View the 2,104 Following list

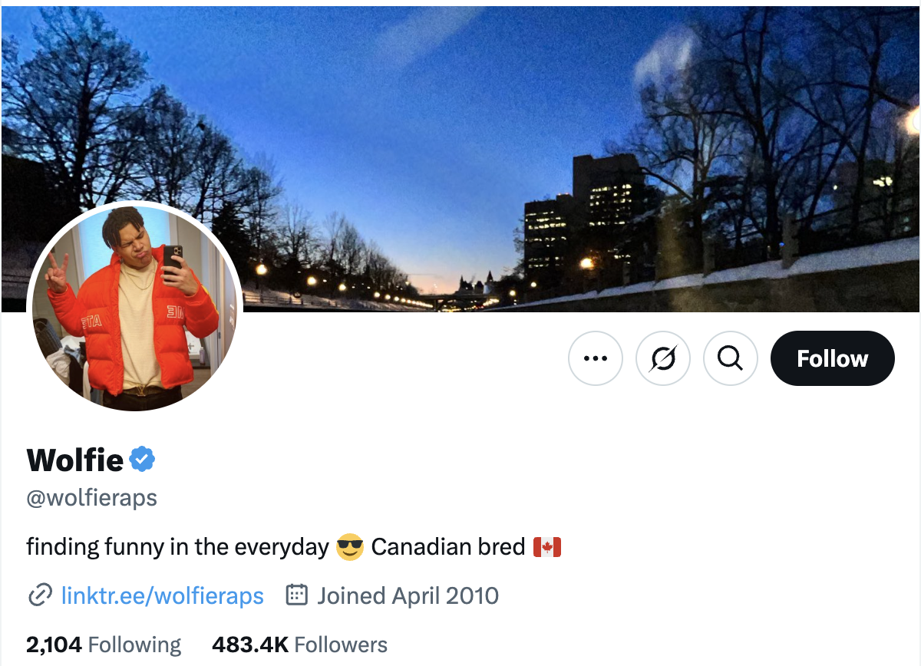coord(104,645)
